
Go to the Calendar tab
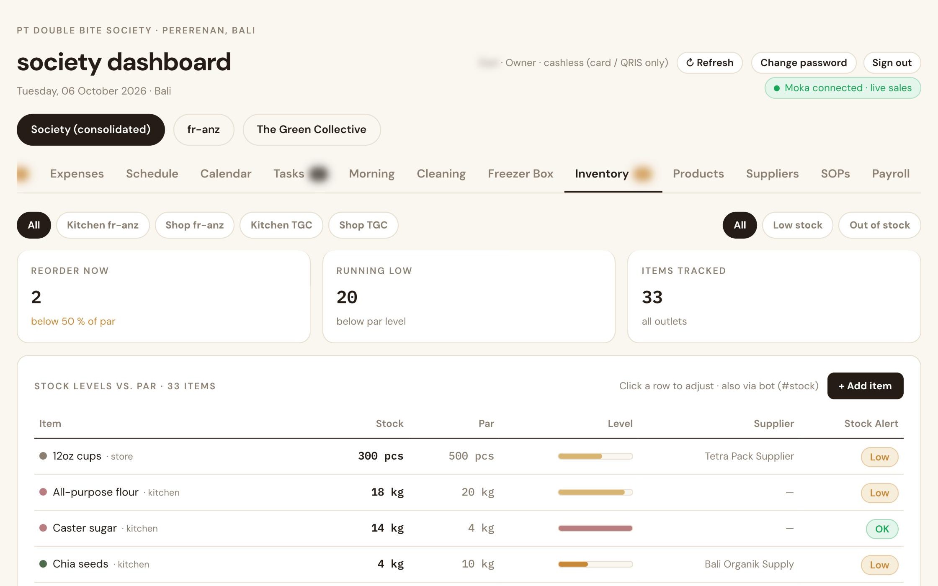pos(226,174)
